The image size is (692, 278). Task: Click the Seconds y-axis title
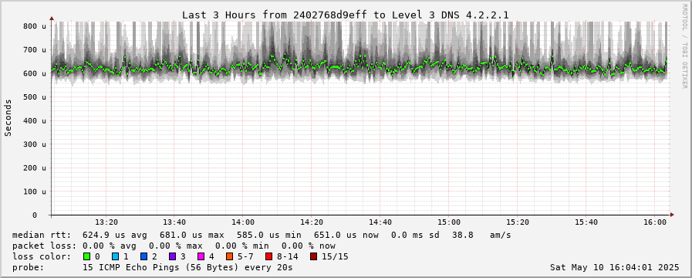8,117
